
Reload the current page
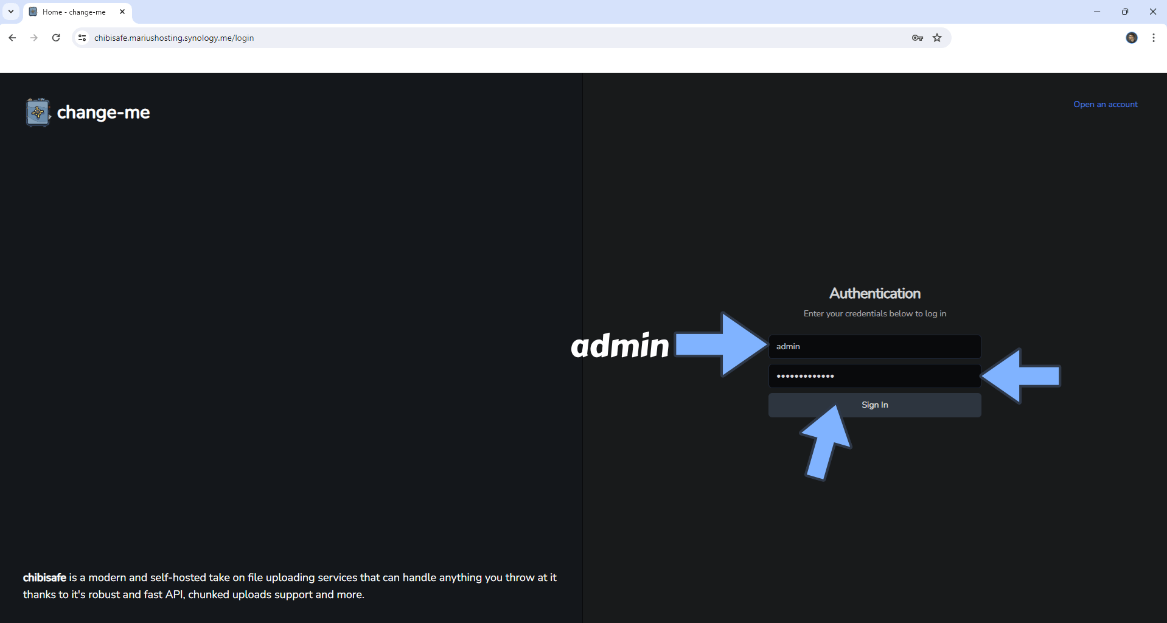click(x=56, y=38)
